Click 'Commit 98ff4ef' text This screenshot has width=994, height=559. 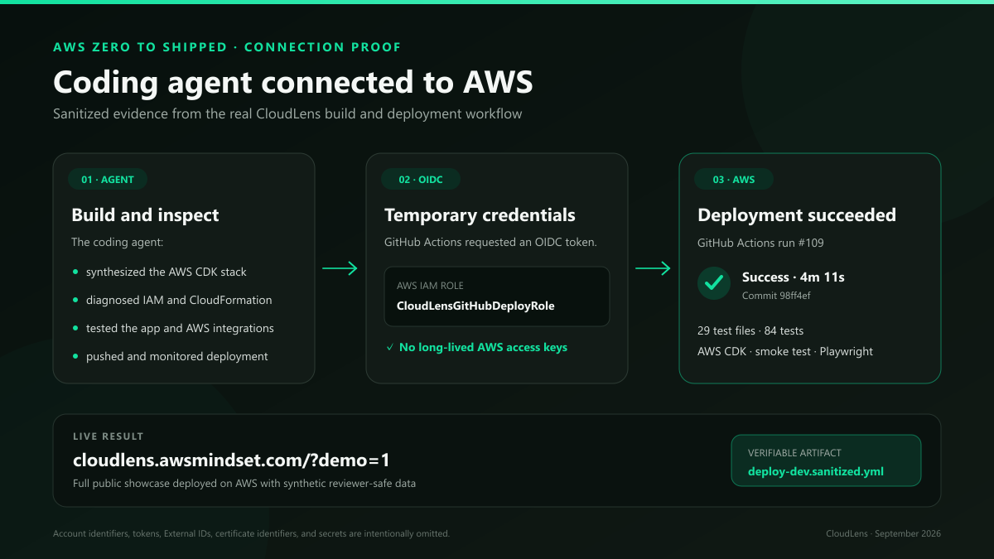point(776,296)
